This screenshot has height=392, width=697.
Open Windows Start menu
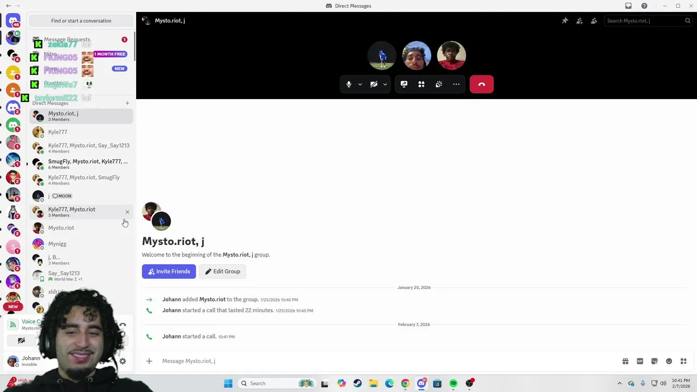point(228,383)
